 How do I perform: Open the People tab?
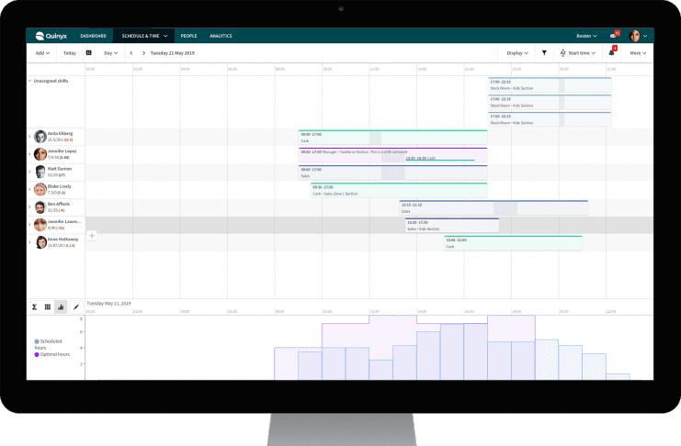pos(188,36)
